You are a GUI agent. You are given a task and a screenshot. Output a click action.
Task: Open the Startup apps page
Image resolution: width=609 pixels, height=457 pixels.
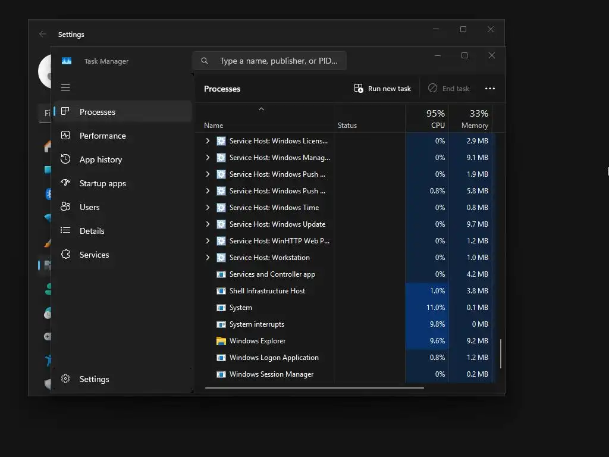coord(123,183)
